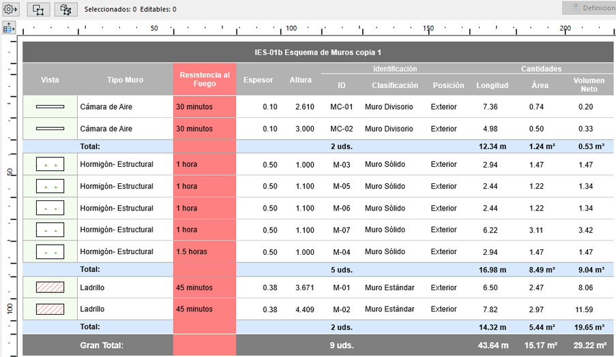616x357 pixels.
Task: Click the M-06 ID cell
Action: [341, 208]
